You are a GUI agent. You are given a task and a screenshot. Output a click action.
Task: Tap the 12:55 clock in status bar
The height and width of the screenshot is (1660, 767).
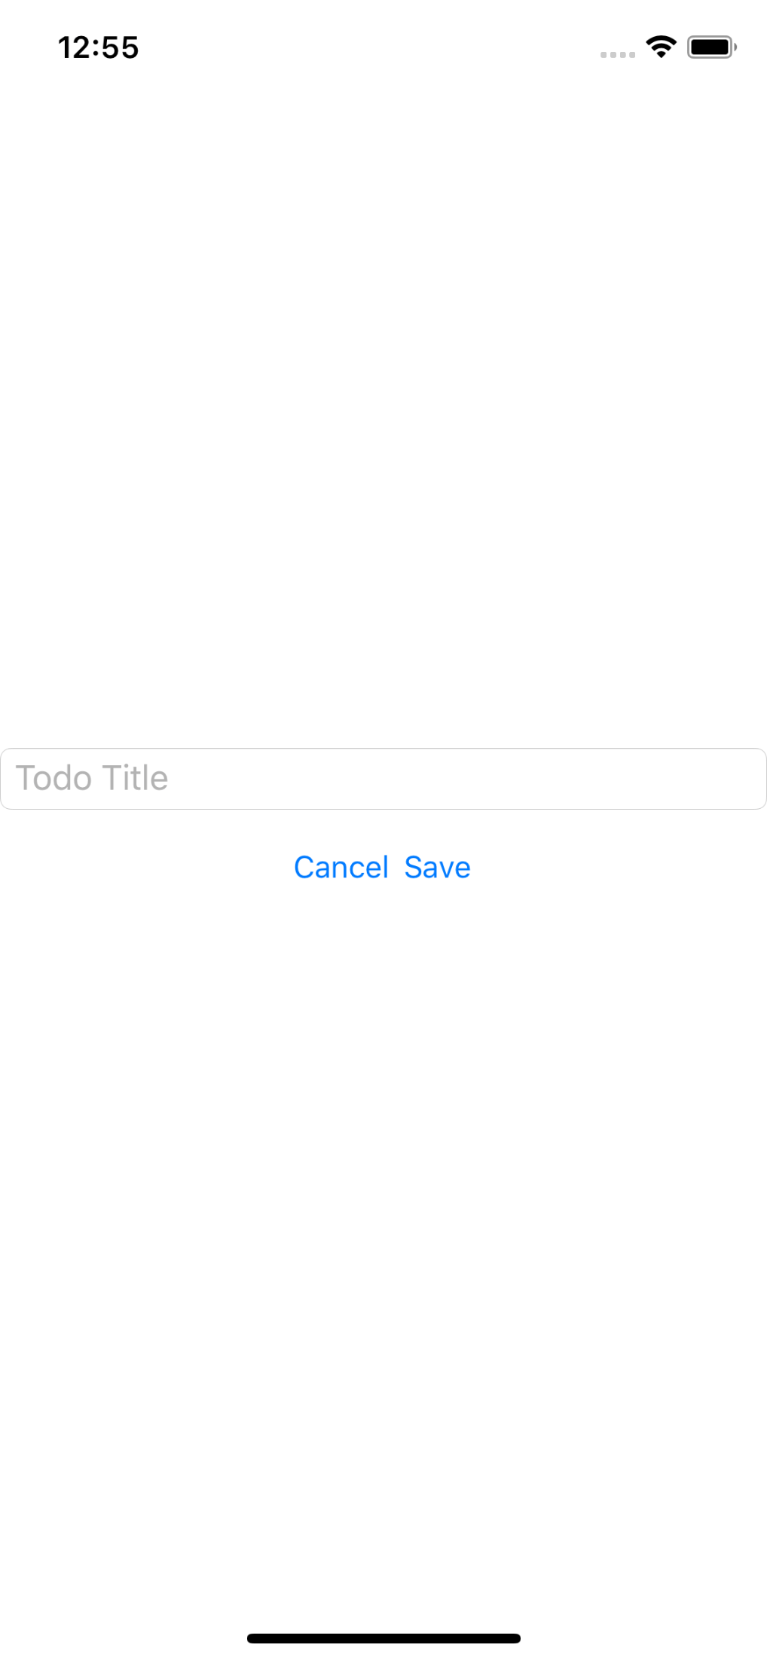(99, 47)
